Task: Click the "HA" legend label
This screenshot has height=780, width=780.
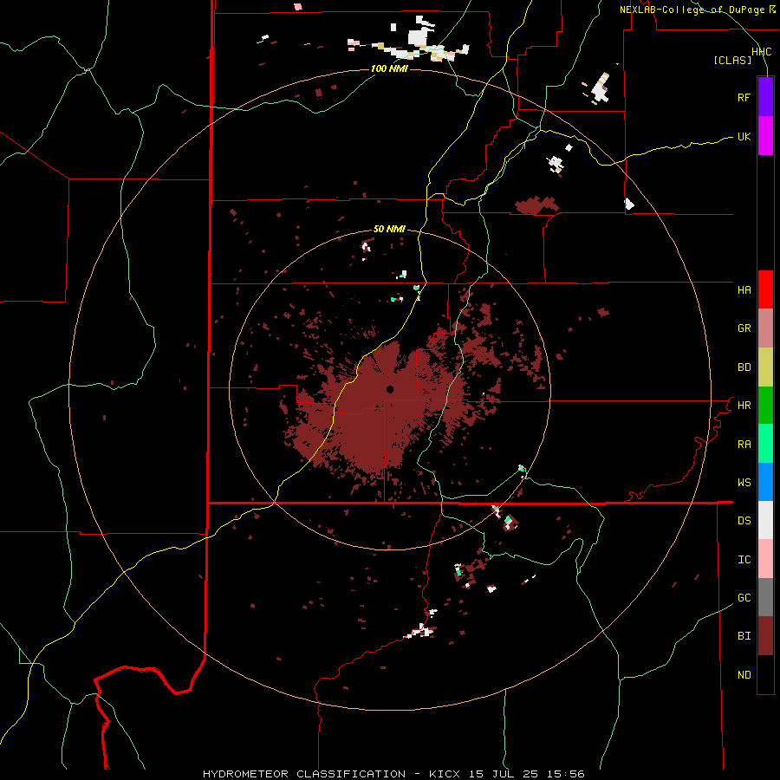Action: tap(744, 290)
